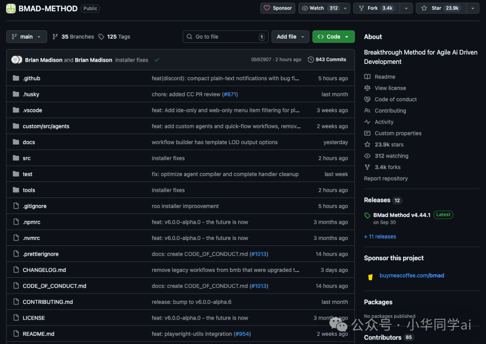Open the Watch notifications dropdown arrow
The image size is (486, 344).
[x=345, y=8]
